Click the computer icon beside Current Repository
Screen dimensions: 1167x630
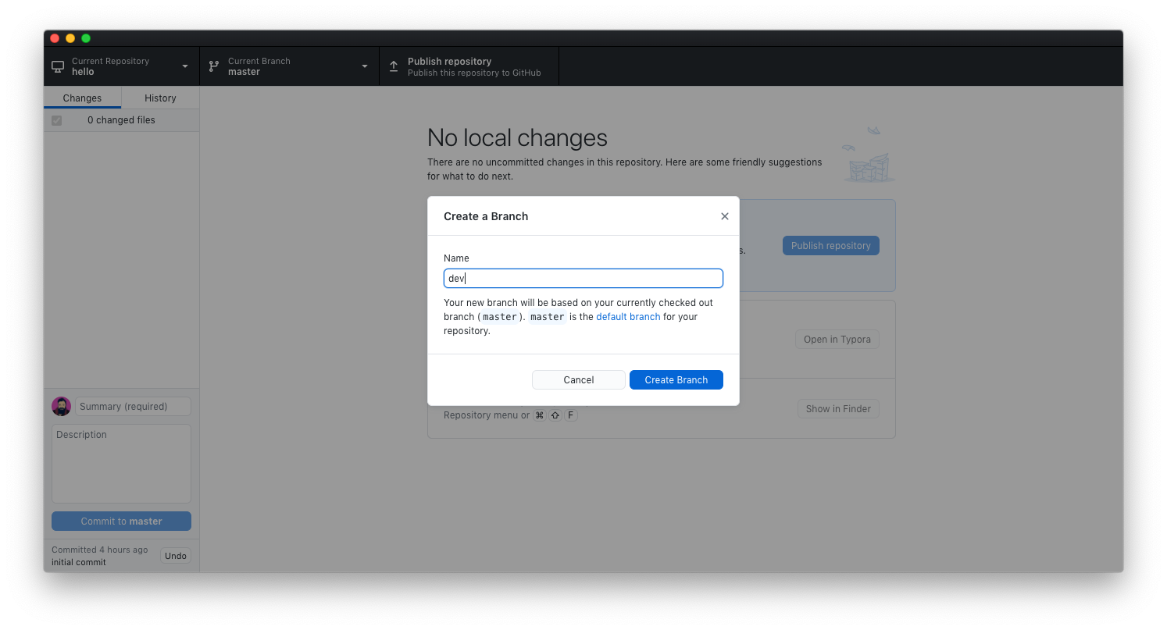(57, 66)
